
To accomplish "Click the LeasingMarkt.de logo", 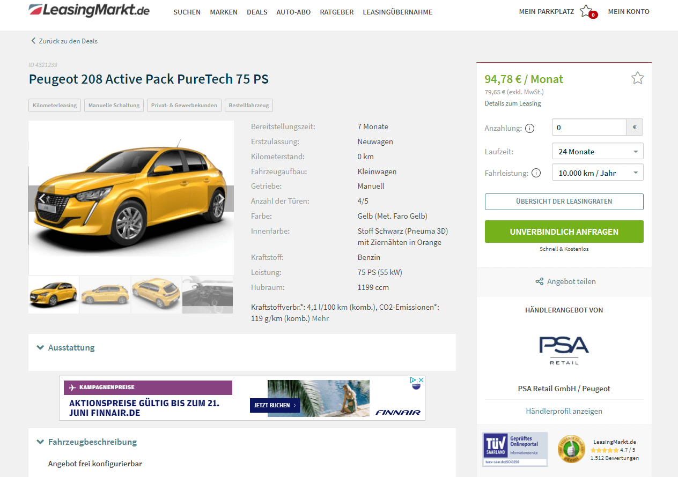I will pos(89,10).
